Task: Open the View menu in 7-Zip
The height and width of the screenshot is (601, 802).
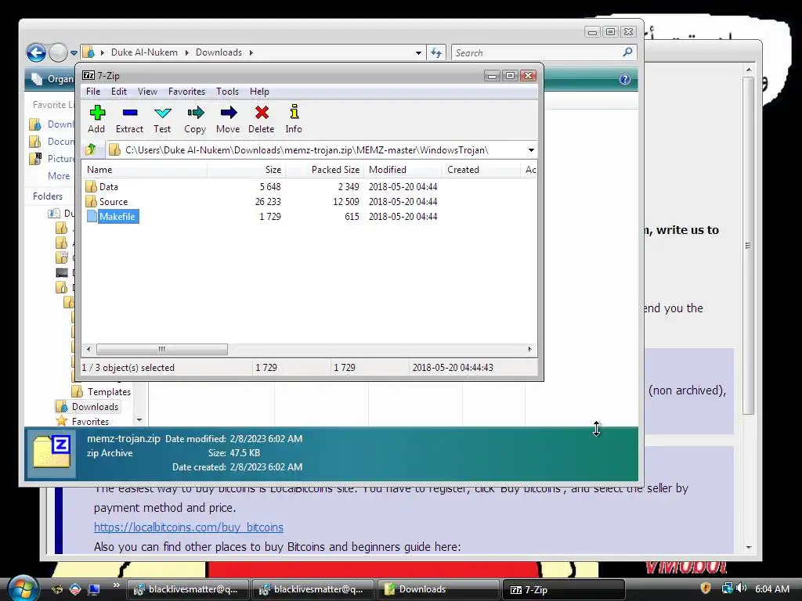Action: 147,92
